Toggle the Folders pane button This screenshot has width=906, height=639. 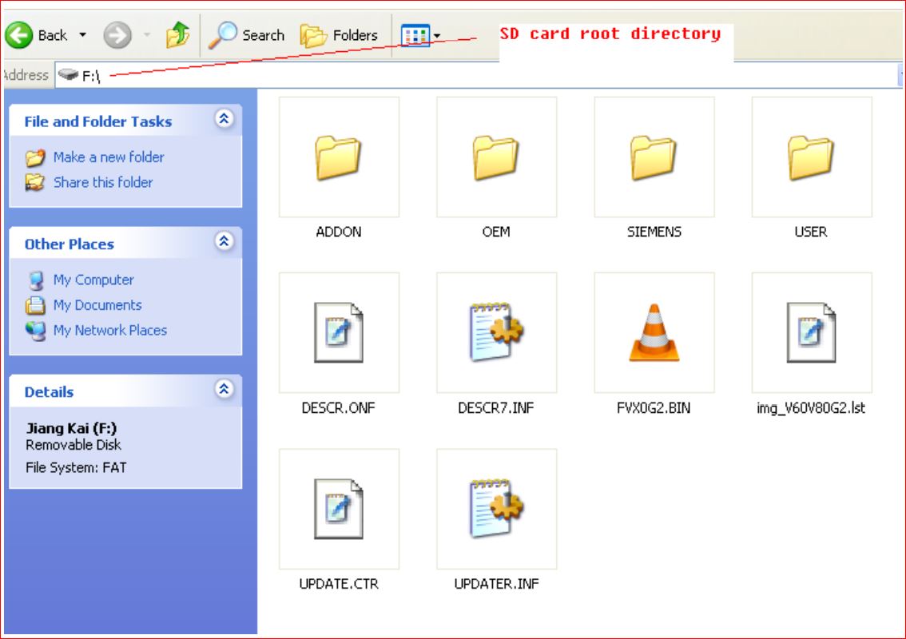339,35
